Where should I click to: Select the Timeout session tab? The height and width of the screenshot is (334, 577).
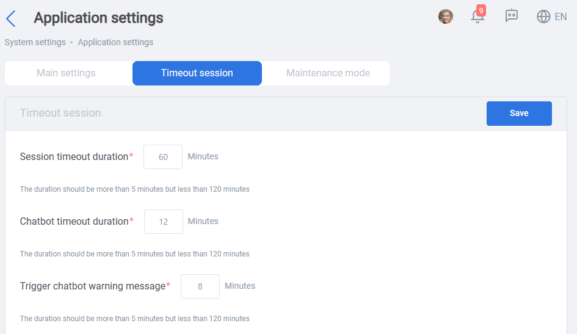197,73
